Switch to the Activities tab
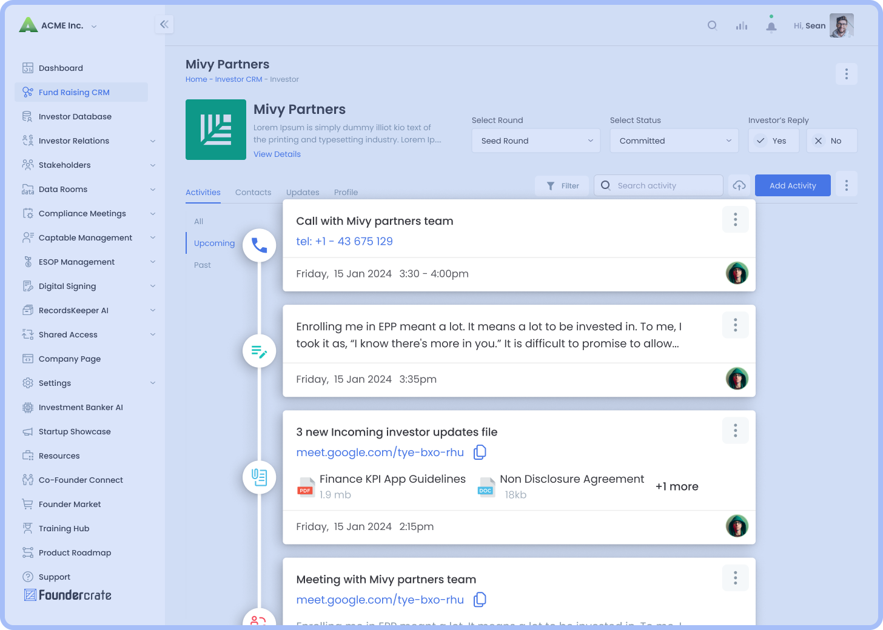 (x=203, y=192)
